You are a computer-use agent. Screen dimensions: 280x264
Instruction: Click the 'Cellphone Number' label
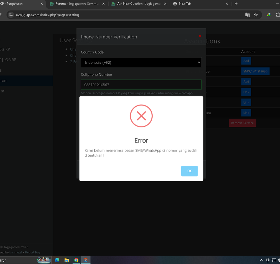point(96,75)
